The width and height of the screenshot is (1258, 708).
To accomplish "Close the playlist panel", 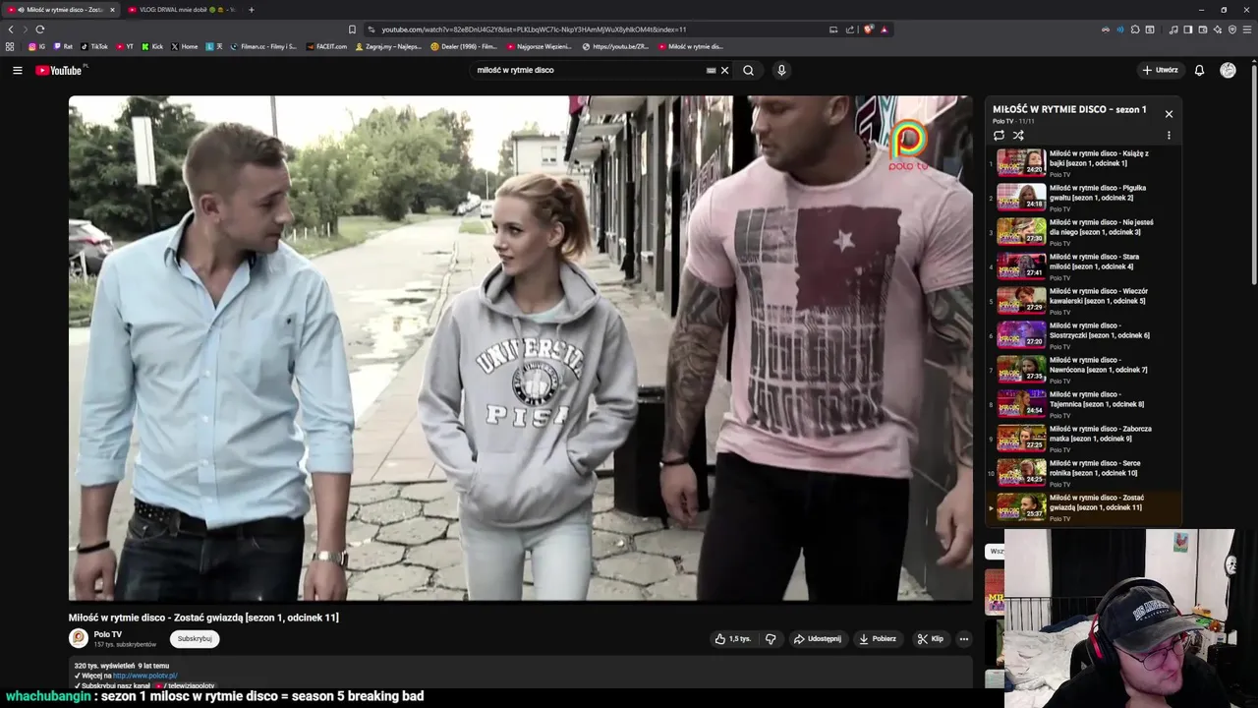I will pos(1169,114).
